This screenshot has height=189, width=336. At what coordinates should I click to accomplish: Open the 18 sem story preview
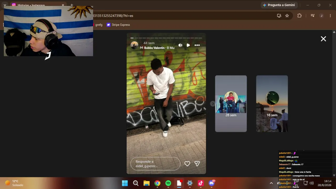(272, 104)
